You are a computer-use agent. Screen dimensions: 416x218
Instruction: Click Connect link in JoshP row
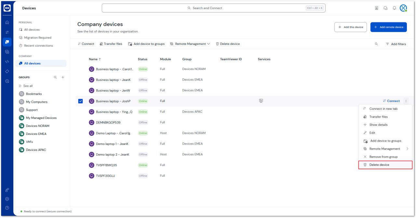click(391, 101)
